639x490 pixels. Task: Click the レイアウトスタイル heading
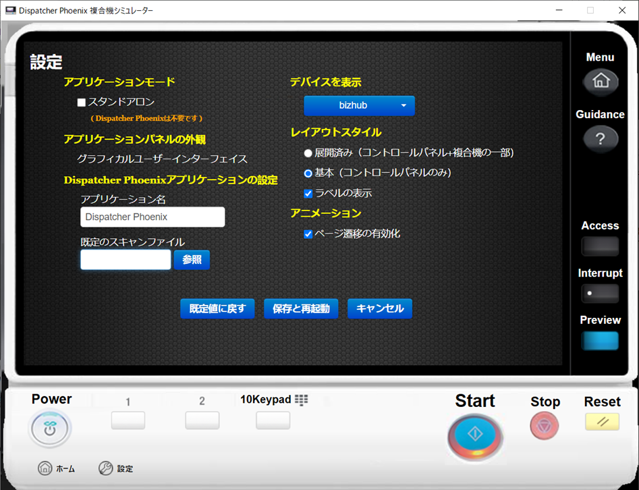(336, 132)
